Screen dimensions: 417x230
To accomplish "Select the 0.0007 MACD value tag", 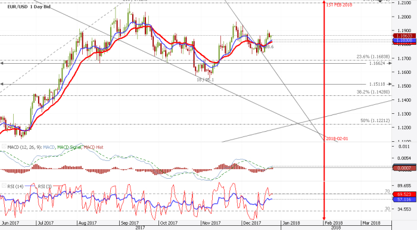I will coord(404,168).
